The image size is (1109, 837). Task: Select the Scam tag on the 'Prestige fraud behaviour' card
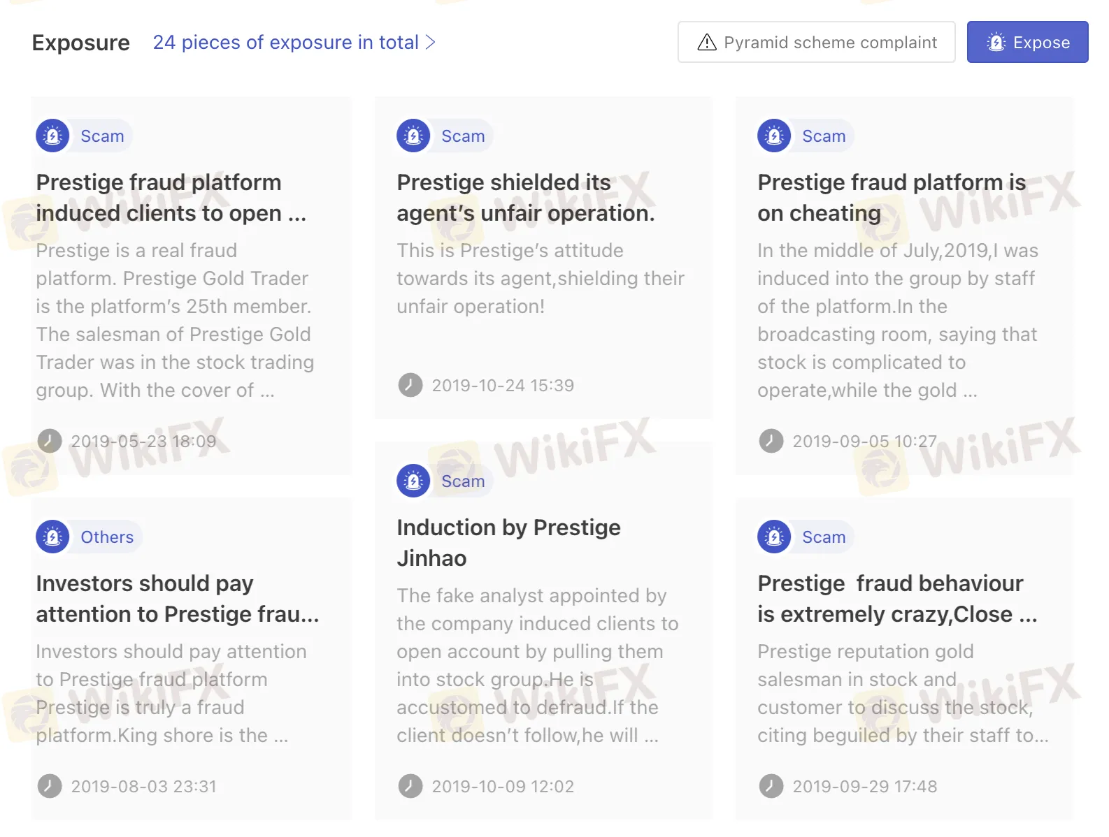(824, 537)
